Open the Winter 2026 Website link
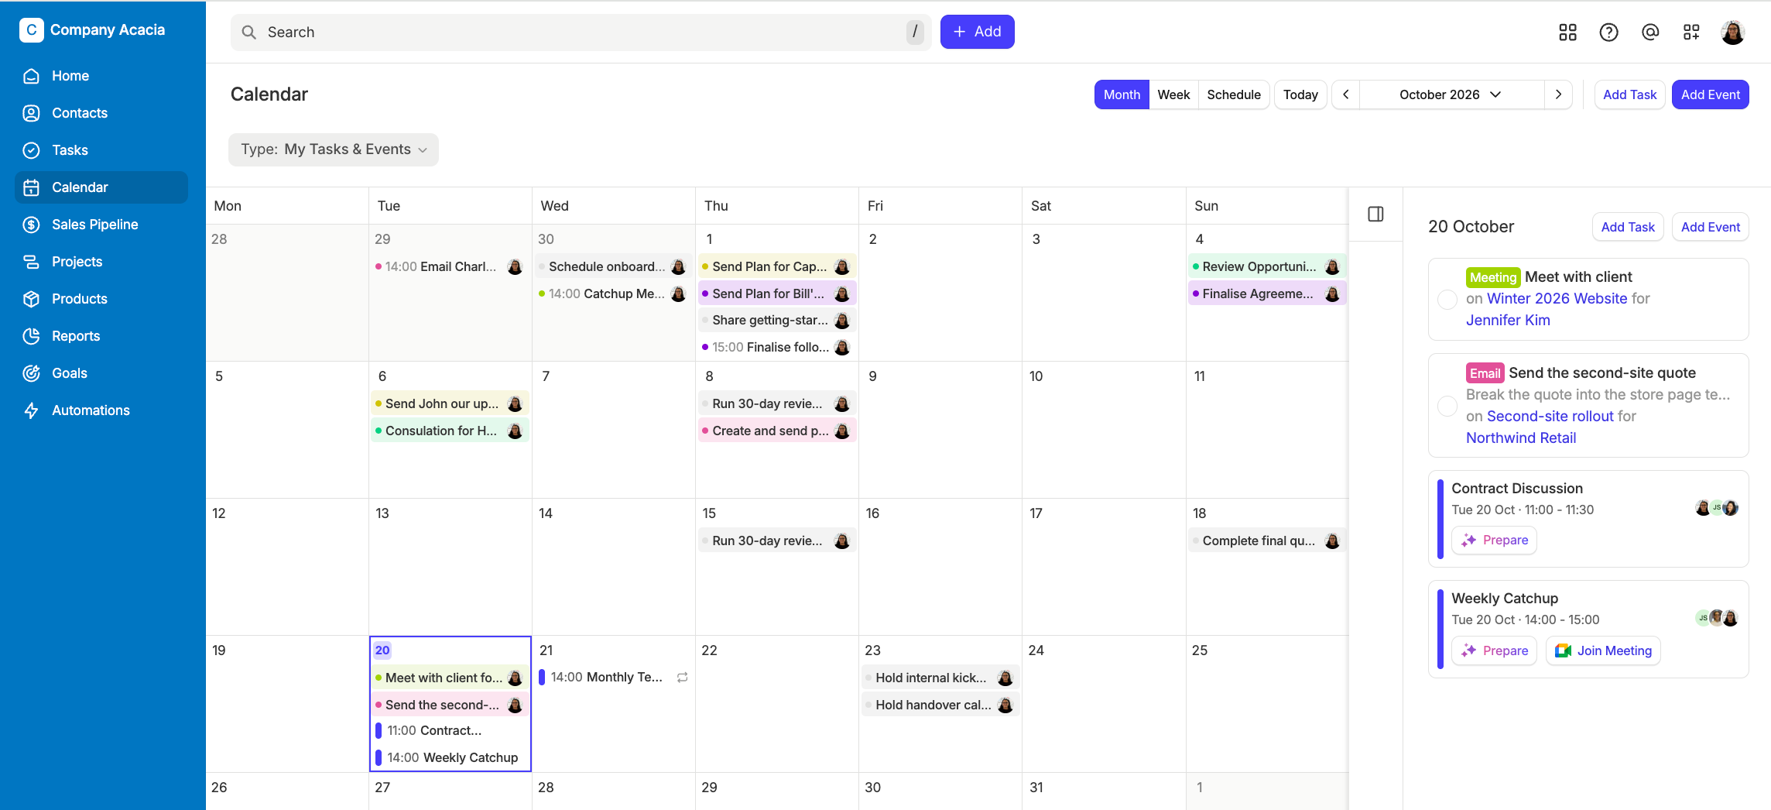Screen dimensions: 1771x810 coord(1557,299)
